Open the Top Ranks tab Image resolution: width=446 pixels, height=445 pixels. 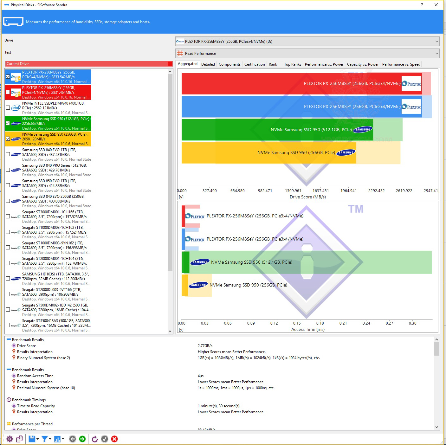click(x=292, y=64)
